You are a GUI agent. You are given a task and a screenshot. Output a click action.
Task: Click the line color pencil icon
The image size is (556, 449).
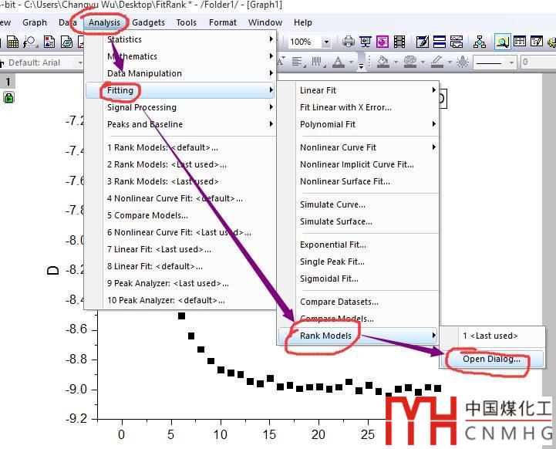[436, 62]
